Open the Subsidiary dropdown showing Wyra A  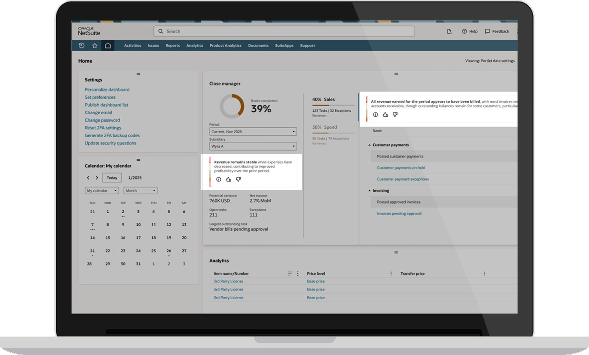click(x=253, y=146)
